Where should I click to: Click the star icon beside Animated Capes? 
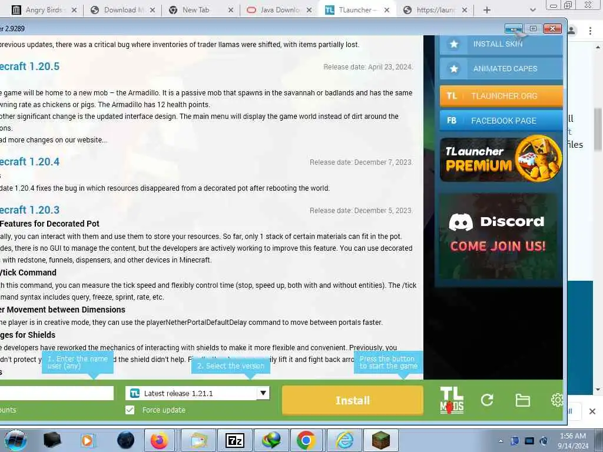[x=454, y=69]
